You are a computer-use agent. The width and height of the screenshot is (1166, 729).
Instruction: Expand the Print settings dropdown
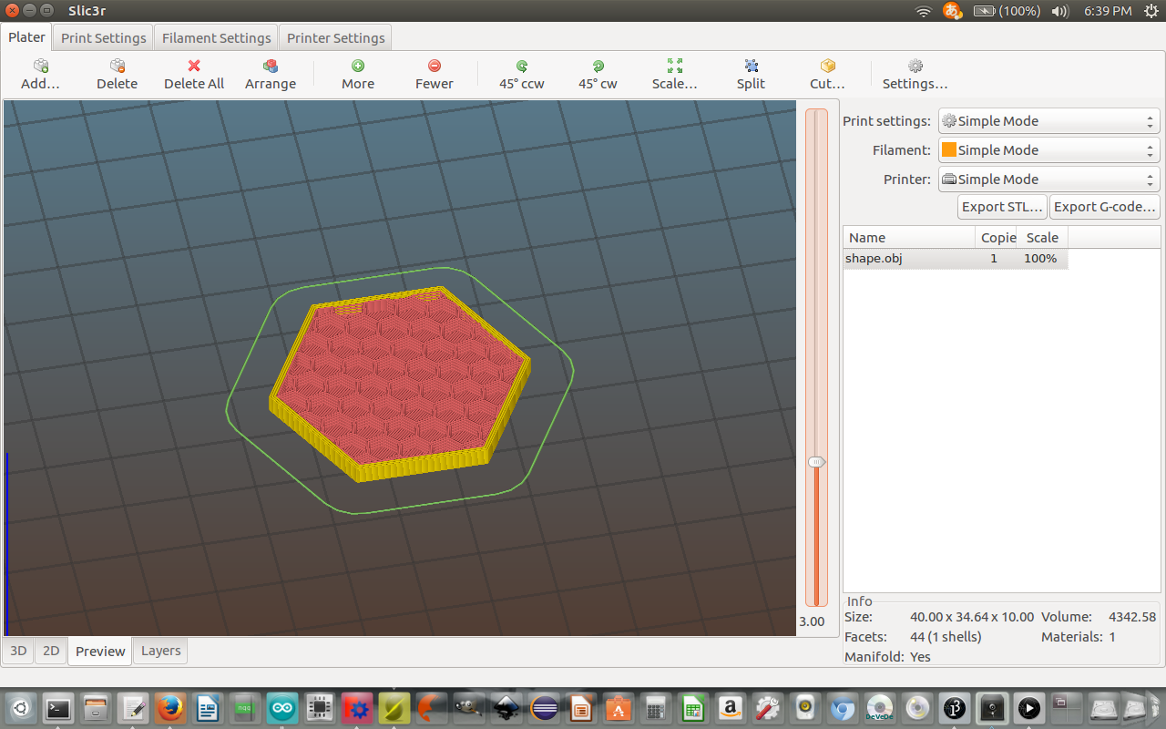(1048, 121)
